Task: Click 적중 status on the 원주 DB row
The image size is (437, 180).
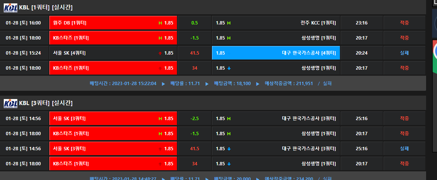Action: coord(404,23)
